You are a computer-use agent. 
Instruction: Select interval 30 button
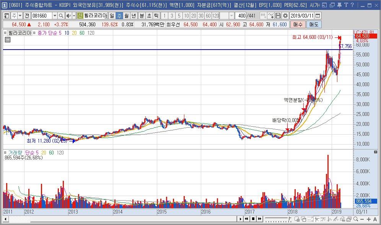pos(201,16)
